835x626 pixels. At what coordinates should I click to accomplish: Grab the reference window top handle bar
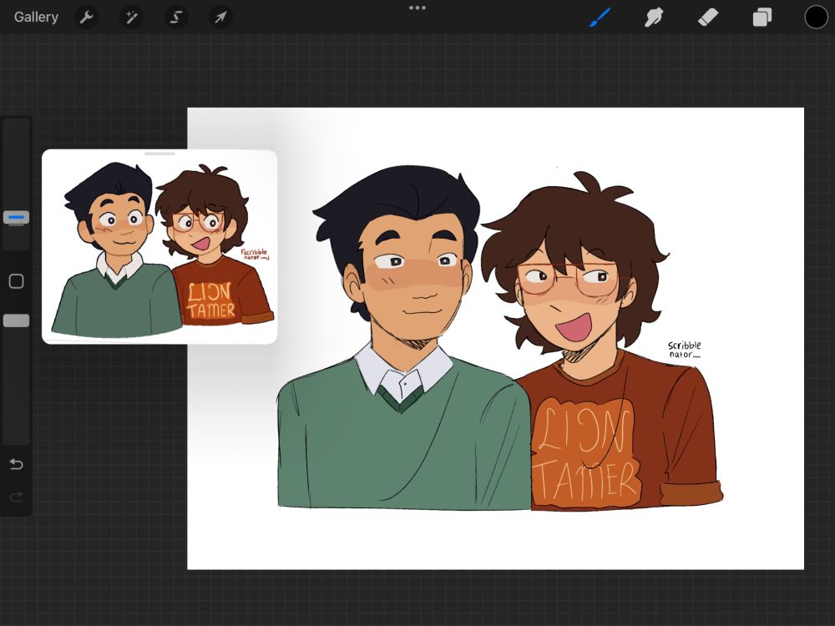pos(159,154)
